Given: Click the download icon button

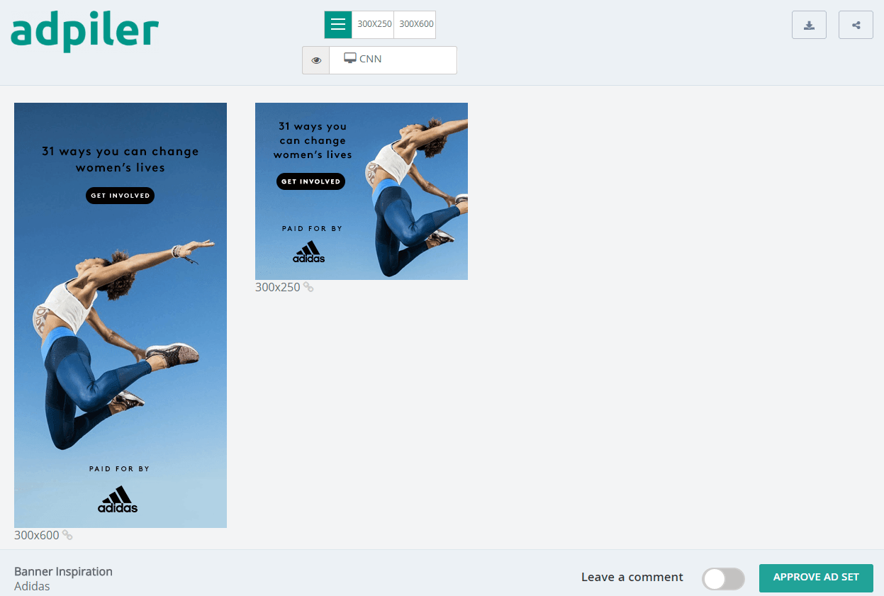Looking at the screenshot, I should click(809, 25).
